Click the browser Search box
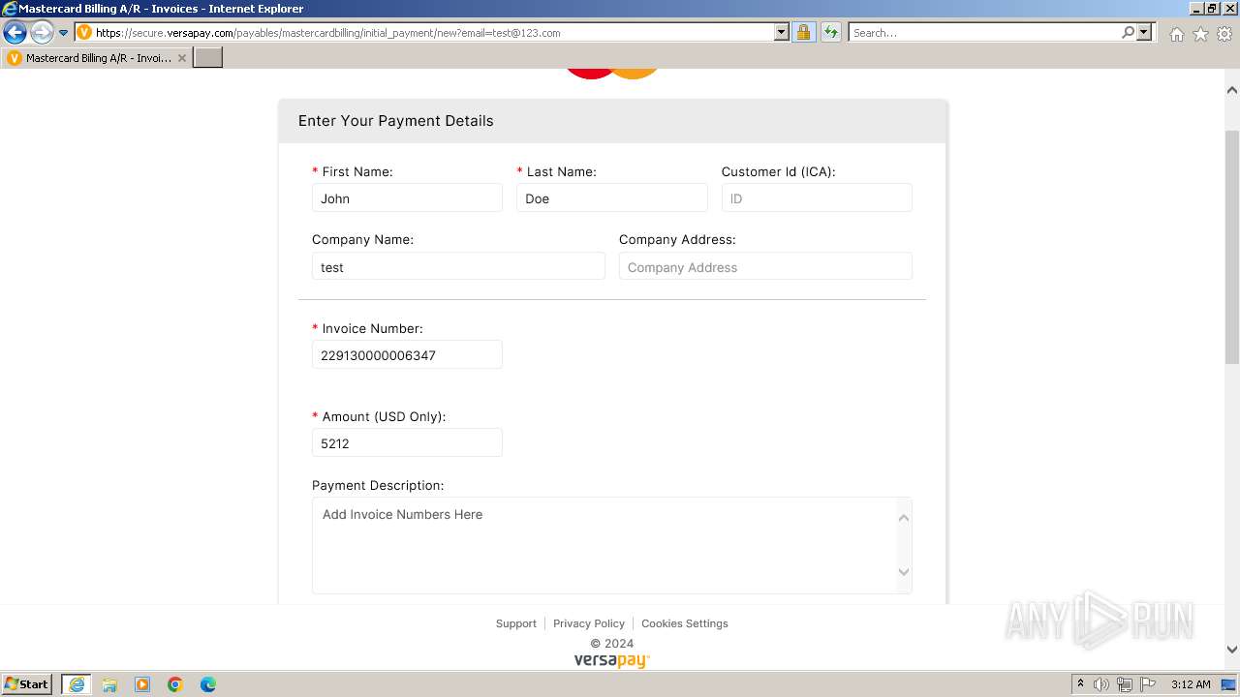The width and height of the screenshot is (1240, 697). tap(984, 33)
